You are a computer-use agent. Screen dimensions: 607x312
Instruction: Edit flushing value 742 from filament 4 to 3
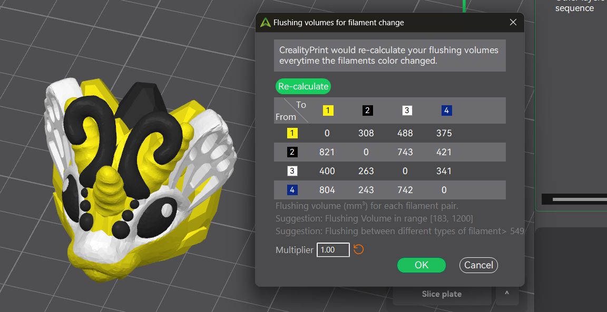[x=405, y=190]
